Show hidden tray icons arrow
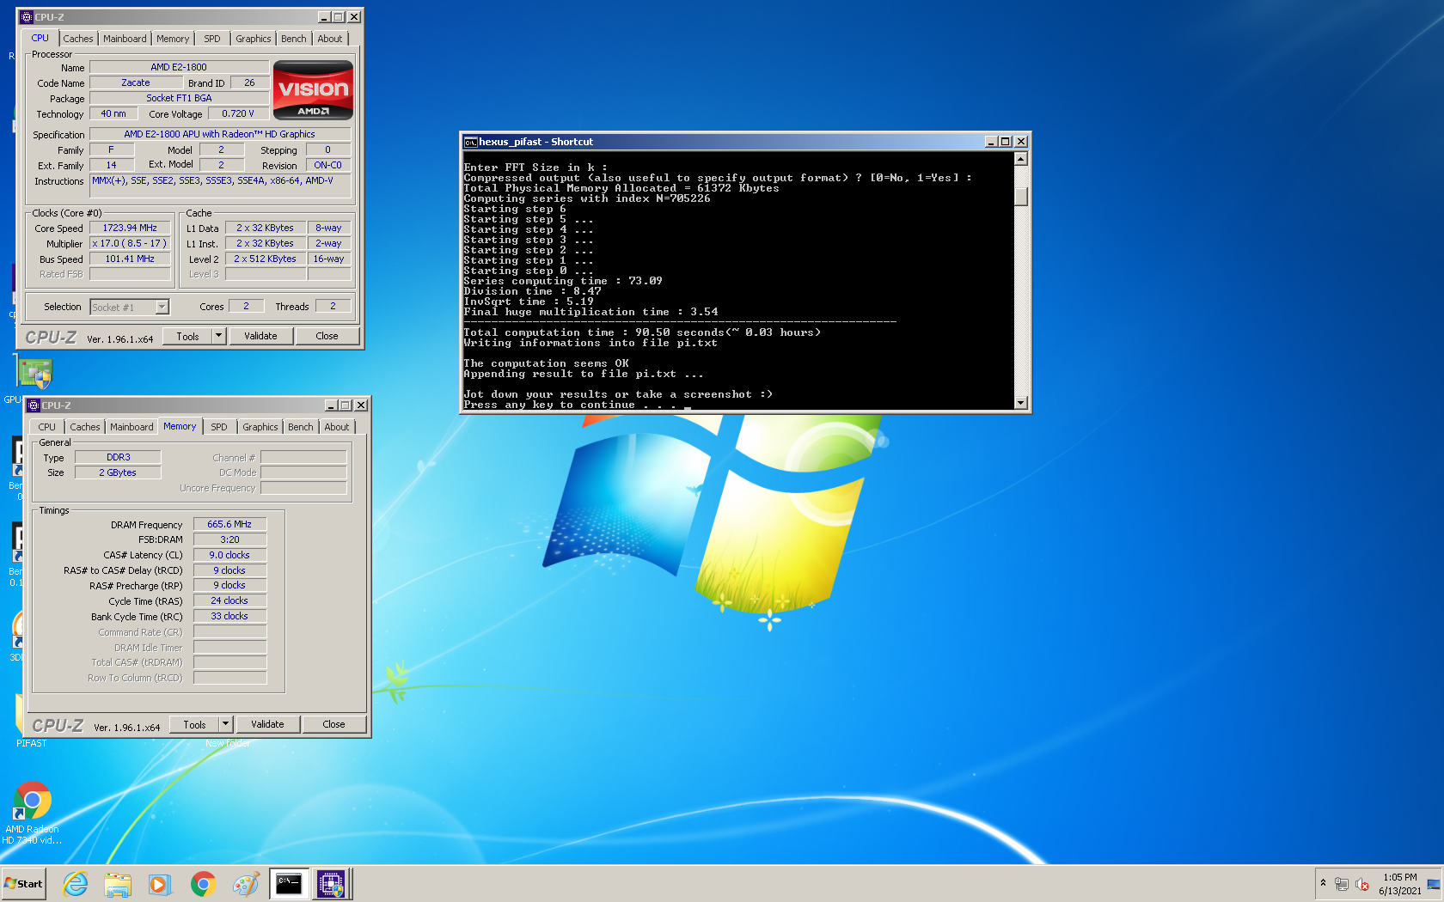1444x902 pixels. 1323,883
